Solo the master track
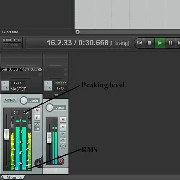 click(x=37, y=118)
